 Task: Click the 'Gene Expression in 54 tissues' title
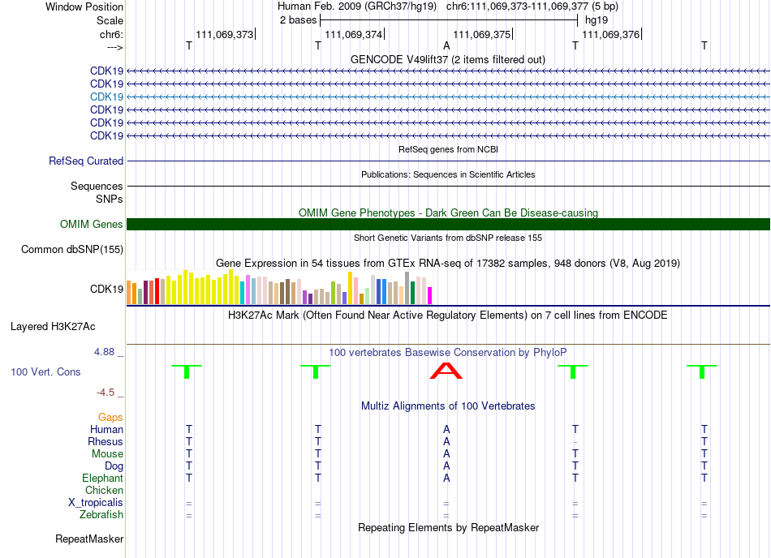point(448,263)
